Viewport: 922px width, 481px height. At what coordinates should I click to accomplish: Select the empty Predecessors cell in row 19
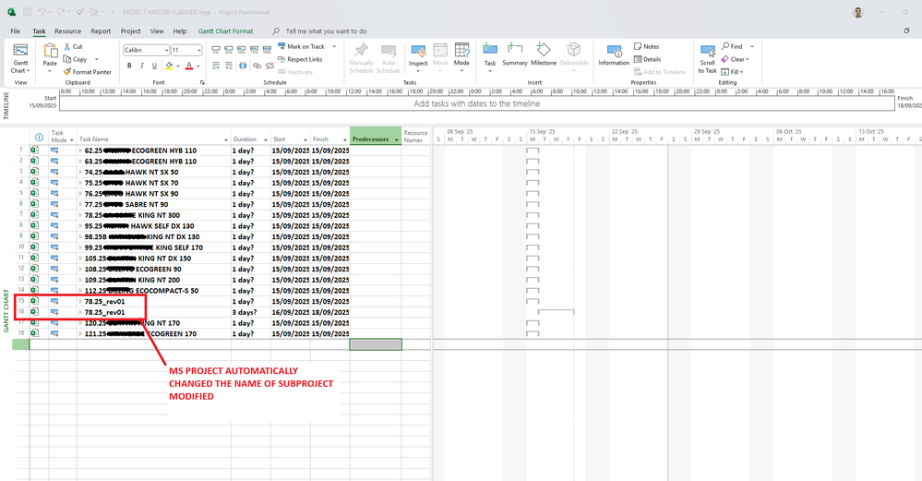tap(376, 344)
